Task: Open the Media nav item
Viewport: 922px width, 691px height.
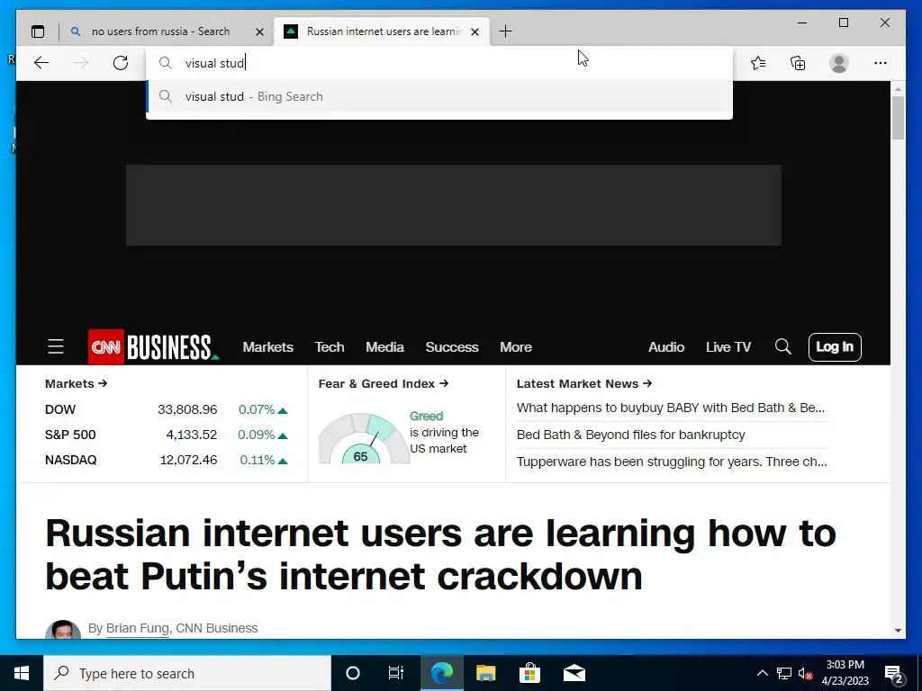Action: pos(384,347)
